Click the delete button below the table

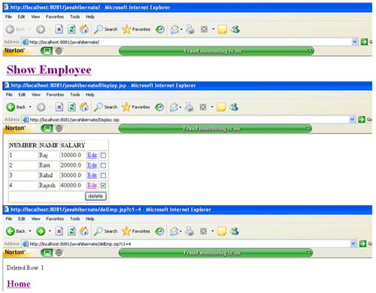pyautogui.click(x=96, y=196)
